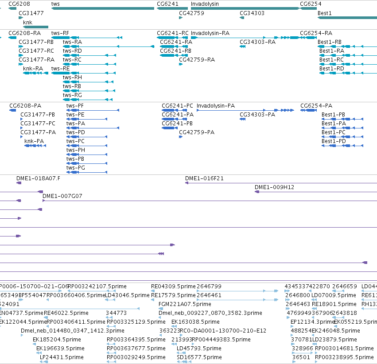The image size is (377, 364).
Task: Click clone DME1-018A07.F
Action: pos(19,183)
